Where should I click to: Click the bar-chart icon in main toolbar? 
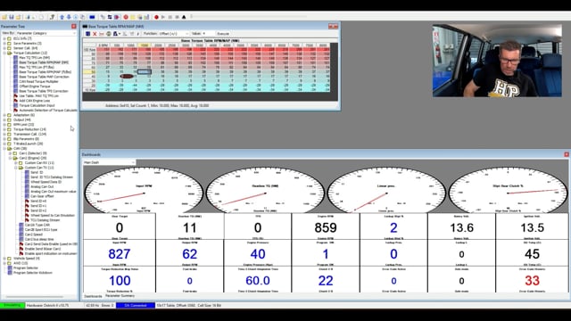[146, 17]
